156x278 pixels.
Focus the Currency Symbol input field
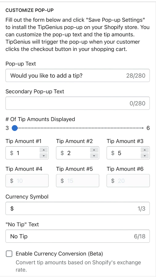tap(78, 208)
